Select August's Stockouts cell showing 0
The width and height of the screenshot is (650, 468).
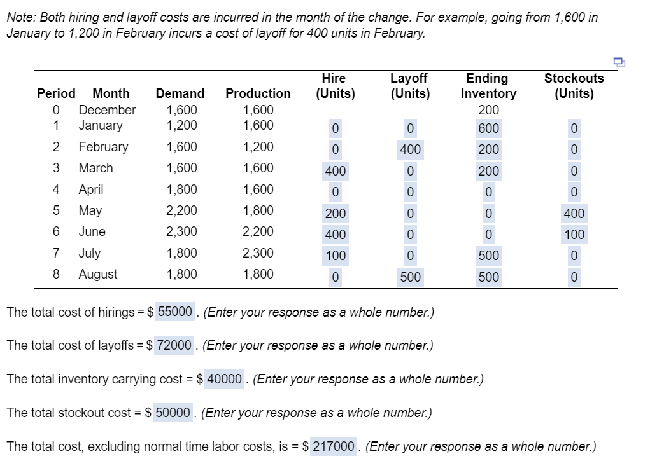pyautogui.click(x=574, y=277)
